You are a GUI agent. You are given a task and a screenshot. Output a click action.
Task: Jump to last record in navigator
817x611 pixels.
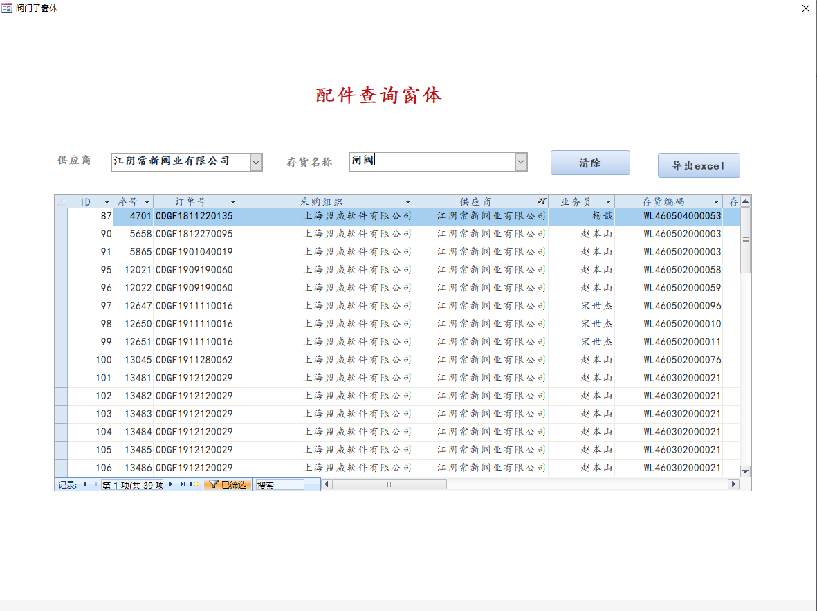183,484
